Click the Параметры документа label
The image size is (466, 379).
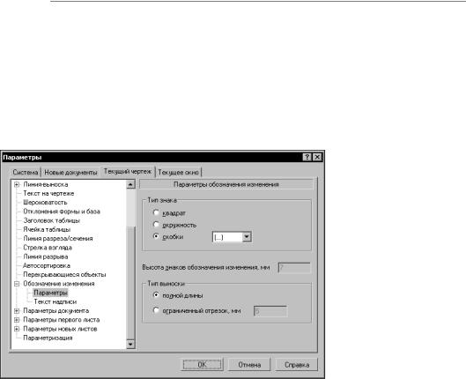click(55, 311)
